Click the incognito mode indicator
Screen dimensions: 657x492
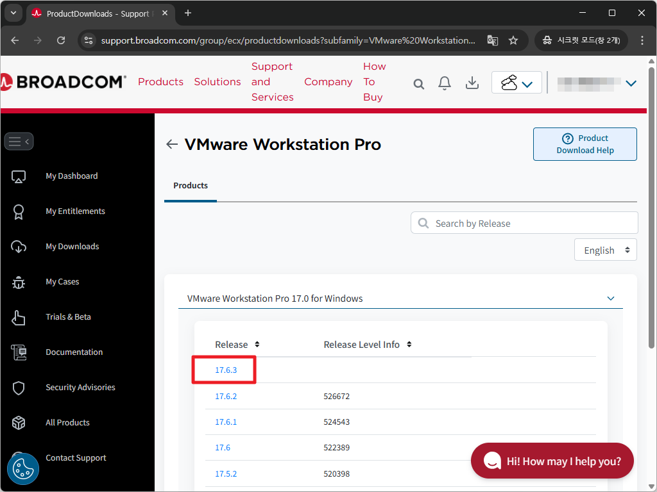point(581,40)
